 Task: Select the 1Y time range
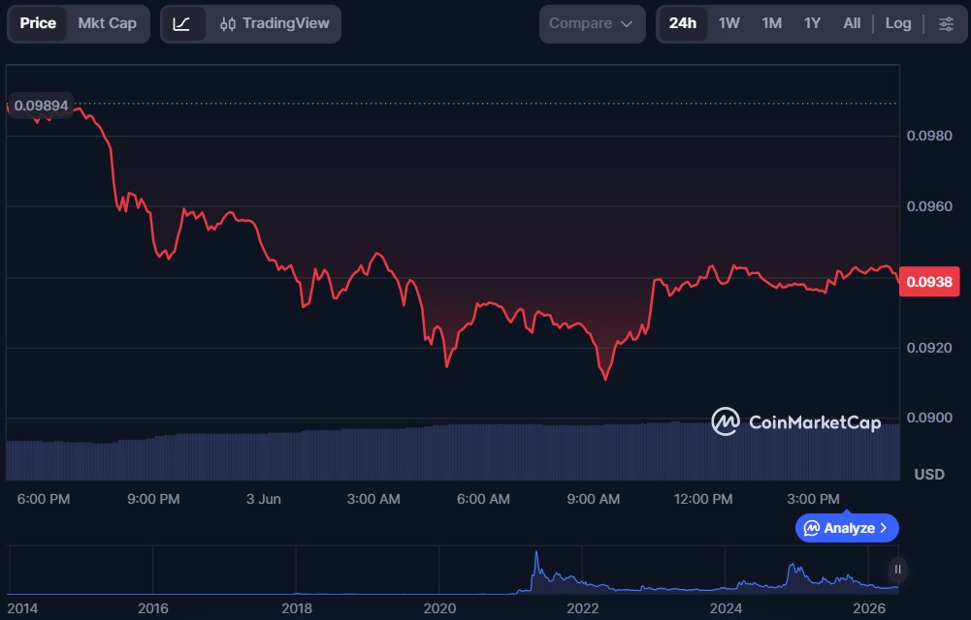(812, 23)
